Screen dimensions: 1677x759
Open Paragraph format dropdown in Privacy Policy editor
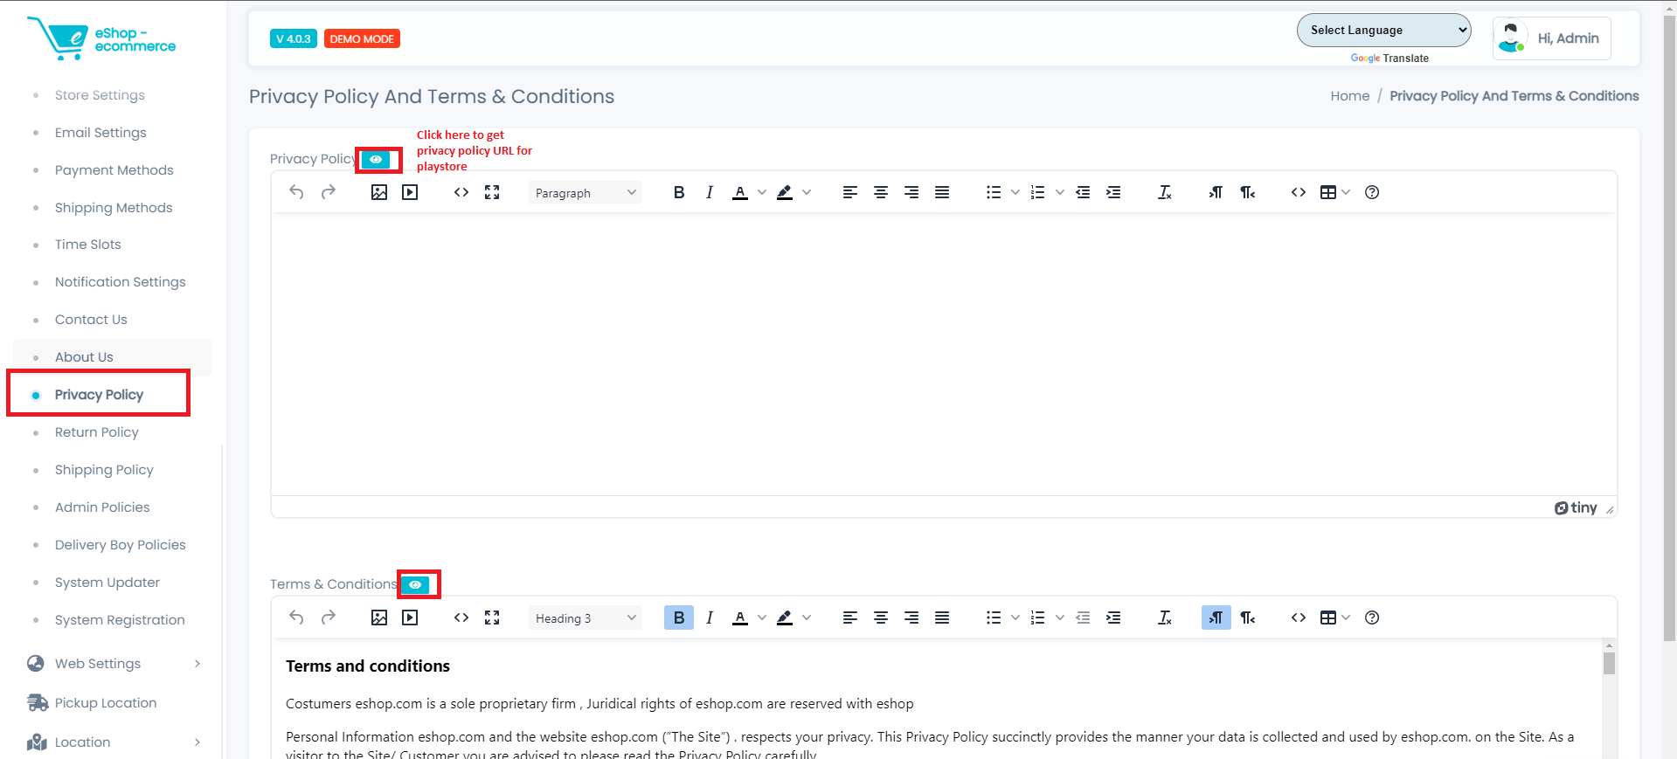point(585,193)
